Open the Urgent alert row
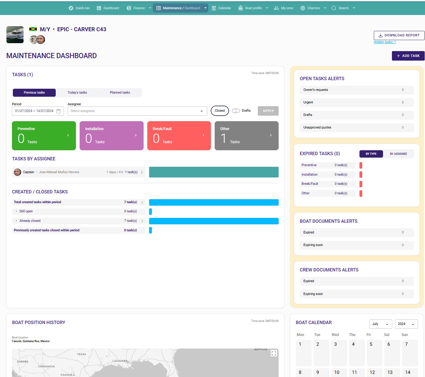The height and width of the screenshot is (377, 425). pyautogui.click(x=357, y=103)
